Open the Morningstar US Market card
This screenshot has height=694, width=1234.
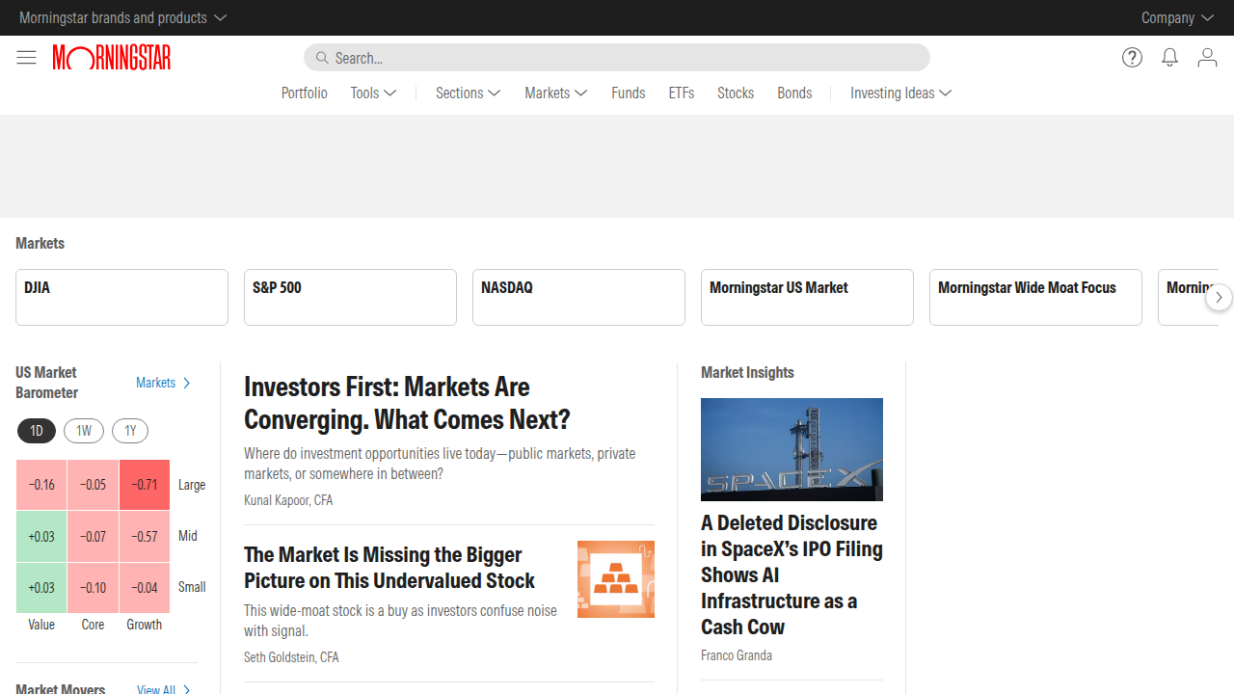(807, 297)
